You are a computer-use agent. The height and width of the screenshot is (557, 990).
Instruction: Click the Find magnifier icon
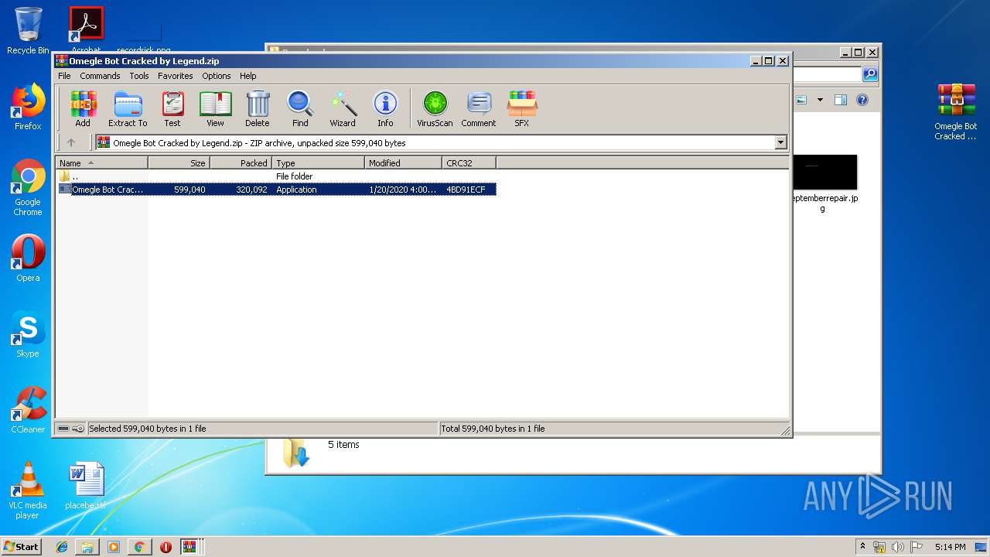click(300, 108)
